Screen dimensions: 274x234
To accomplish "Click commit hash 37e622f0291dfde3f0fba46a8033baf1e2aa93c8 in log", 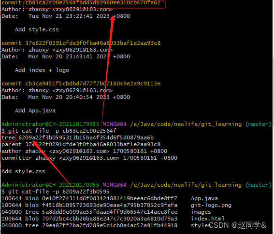I will pyautogui.click(x=93, y=43).
